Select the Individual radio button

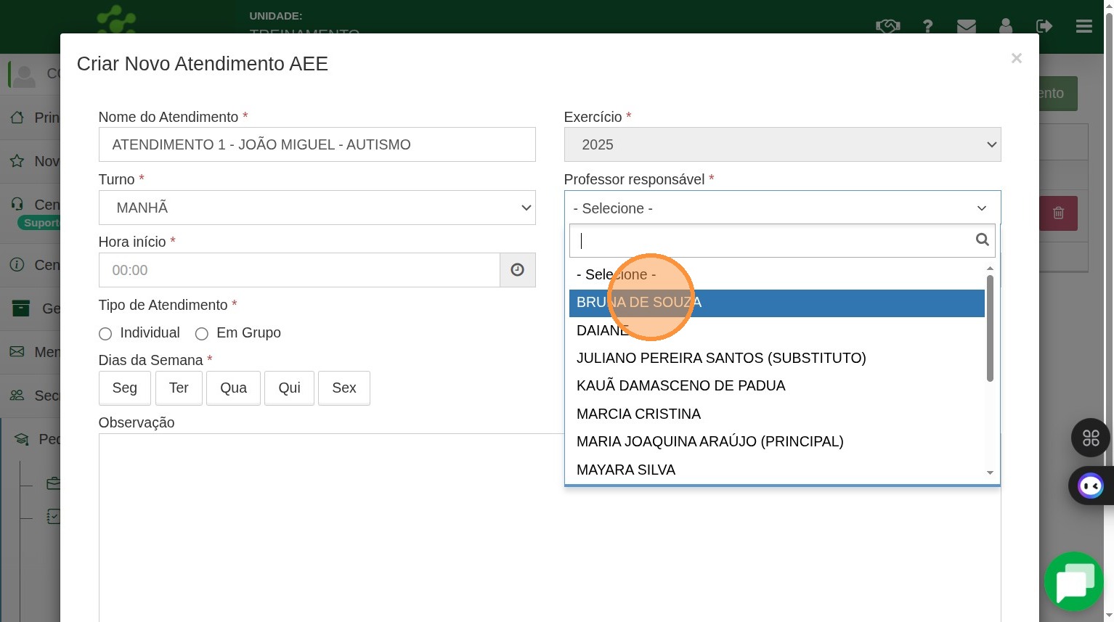point(105,334)
